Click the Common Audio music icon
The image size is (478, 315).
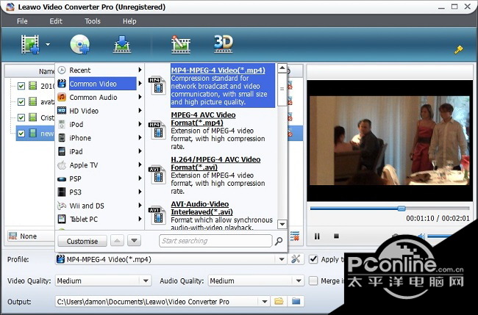(62, 97)
